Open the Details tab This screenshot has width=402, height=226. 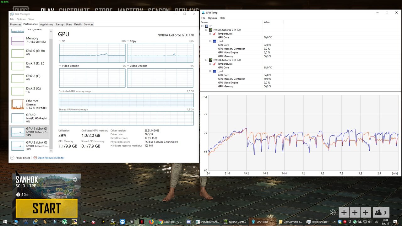78,24
